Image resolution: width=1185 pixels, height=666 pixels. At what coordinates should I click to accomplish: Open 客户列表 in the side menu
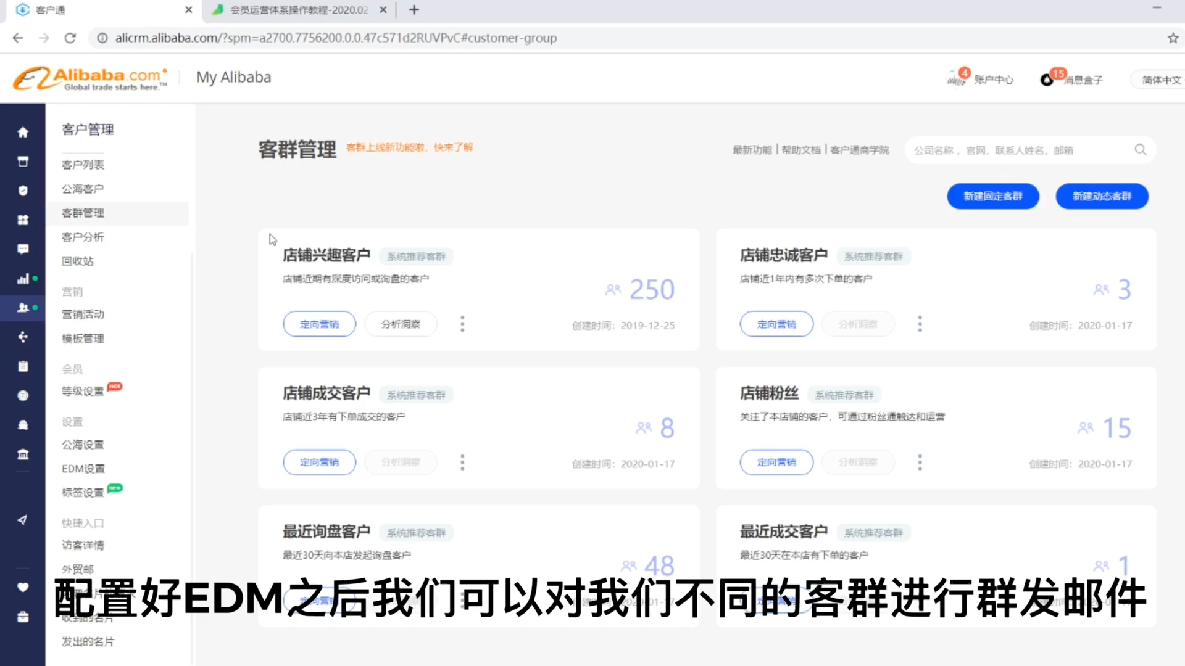(83, 165)
